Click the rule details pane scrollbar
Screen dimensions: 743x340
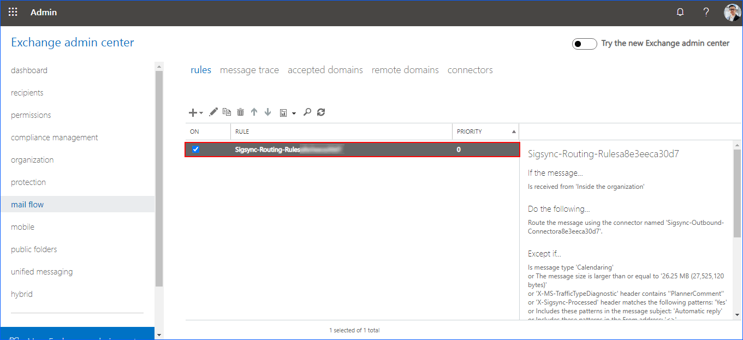click(737, 191)
